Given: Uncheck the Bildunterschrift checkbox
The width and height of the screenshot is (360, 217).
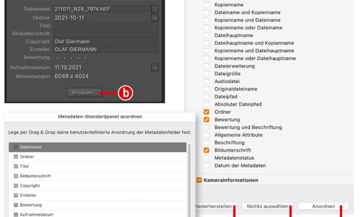Looking at the screenshot, I should [206, 150].
